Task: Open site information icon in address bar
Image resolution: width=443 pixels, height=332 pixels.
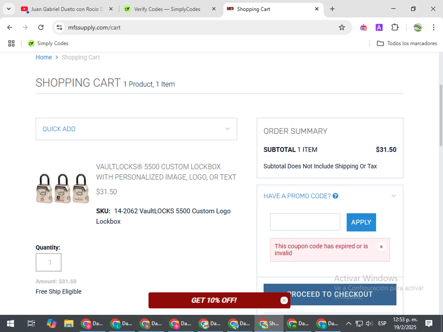Action: click(x=59, y=27)
